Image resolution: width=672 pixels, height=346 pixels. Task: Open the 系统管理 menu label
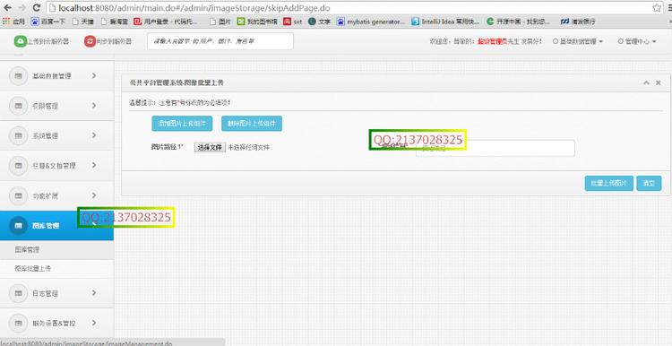(45, 136)
